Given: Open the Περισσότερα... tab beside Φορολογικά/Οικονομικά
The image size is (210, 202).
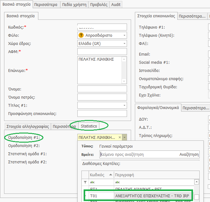Looking at the screenshot, I should click(196, 108).
